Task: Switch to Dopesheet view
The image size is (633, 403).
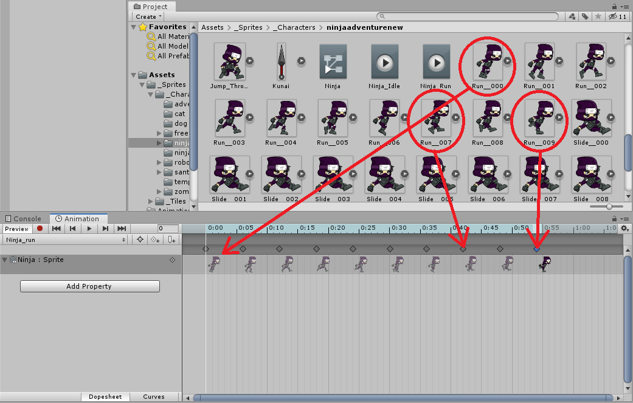Action: [x=105, y=396]
